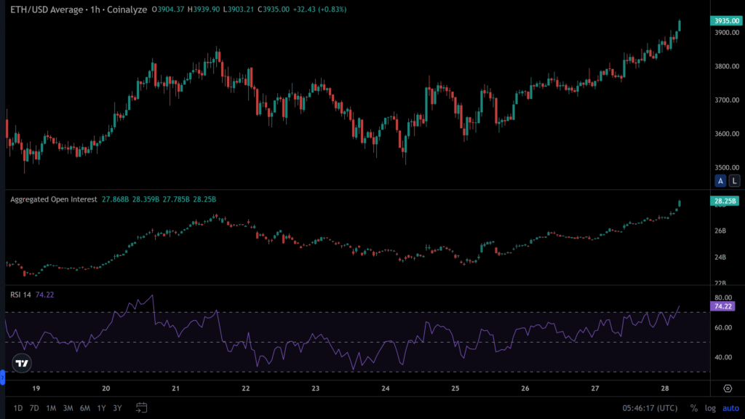Screen dimensions: 745x419
Task: Switch to the 3M time range
Action: point(68,408)
